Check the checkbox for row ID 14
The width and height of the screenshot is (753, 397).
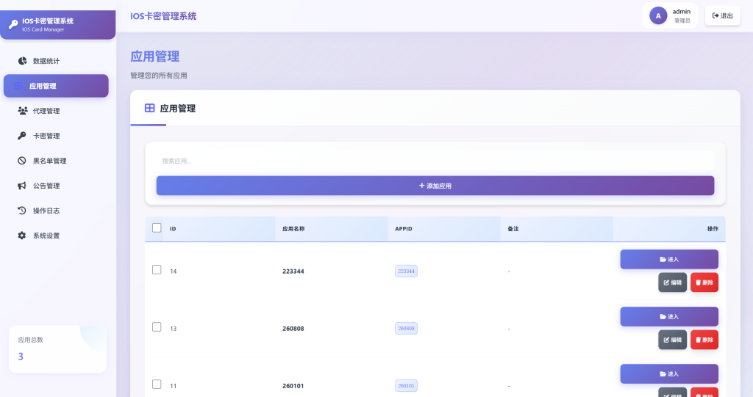coord(157,269)
